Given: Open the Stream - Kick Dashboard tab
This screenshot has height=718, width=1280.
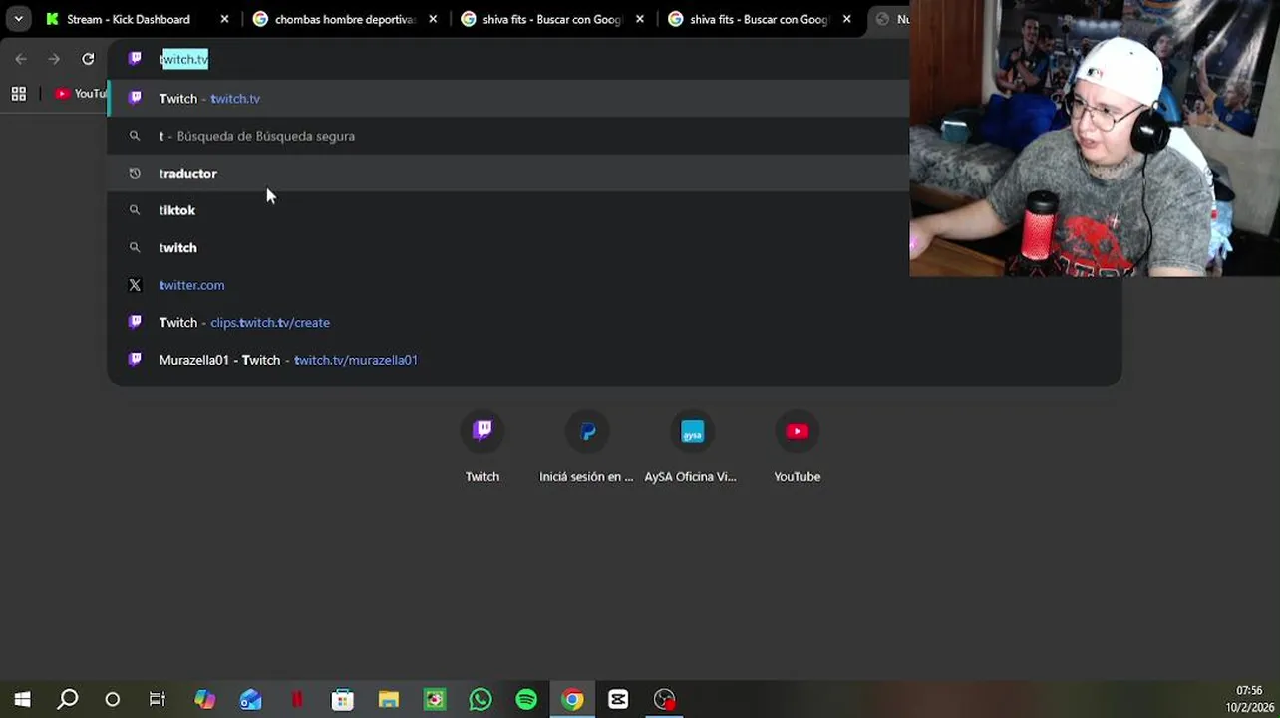Looking at the screenshot, I should 128,19.
